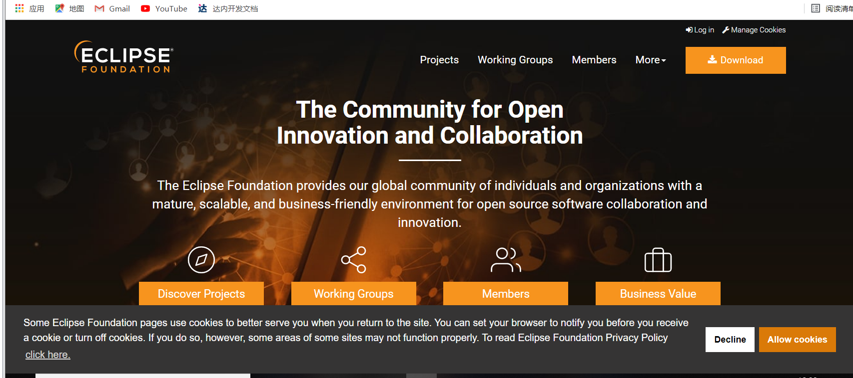853x378 pixels.
Task: Click the Eclipse Foundation logo
Action: pos(124,57)
